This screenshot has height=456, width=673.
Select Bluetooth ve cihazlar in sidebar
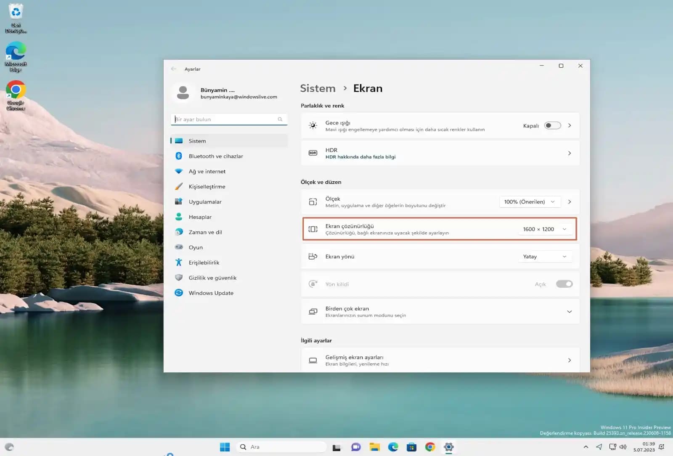coord(215,156)
